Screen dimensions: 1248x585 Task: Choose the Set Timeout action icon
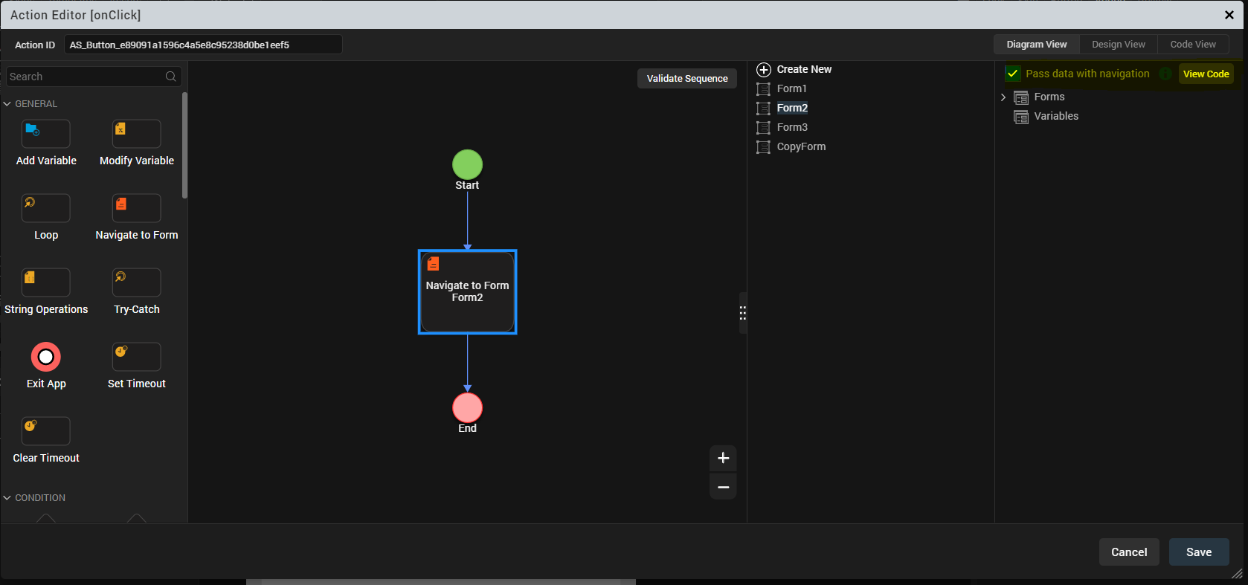click(x=136, y=357)
